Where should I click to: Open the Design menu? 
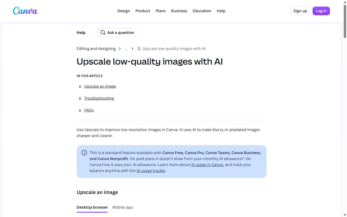tap(124, 11)
